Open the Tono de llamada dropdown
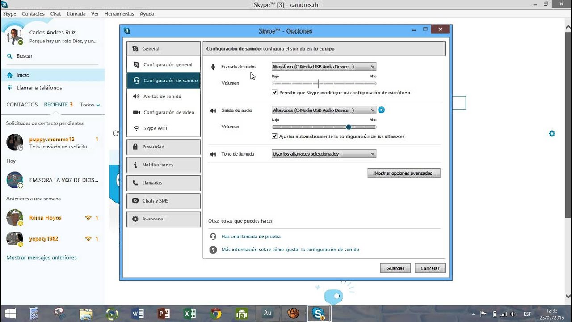 pos(324,154)
